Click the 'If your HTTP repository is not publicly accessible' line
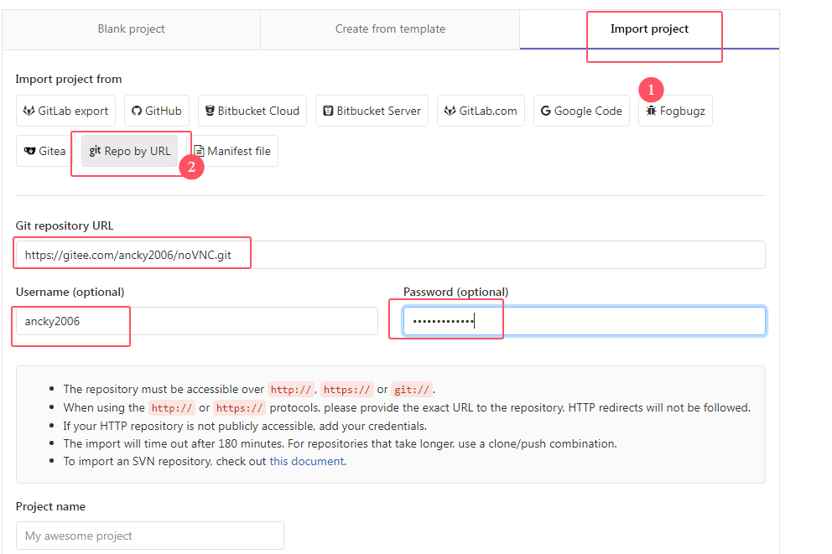This screenshot has height=554, width=832. pyautogui.click(x=245, y=427)
